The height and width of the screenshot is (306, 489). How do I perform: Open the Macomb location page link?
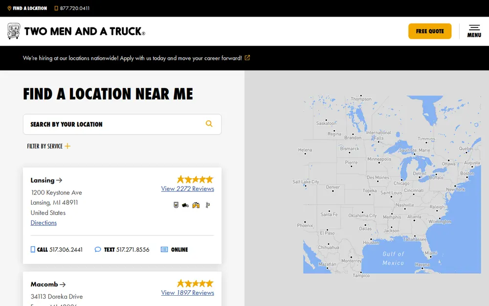click(x=48, y=284)
